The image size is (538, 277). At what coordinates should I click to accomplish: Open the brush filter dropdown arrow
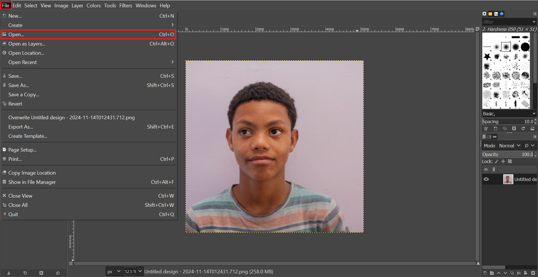534,21
